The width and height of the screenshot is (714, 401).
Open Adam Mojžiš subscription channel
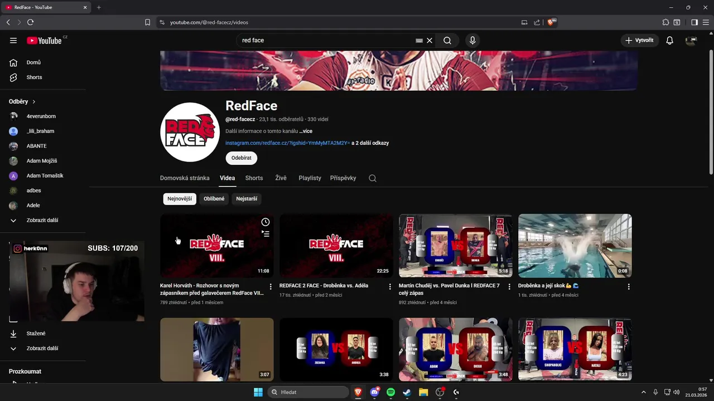[x=43, y=161]
